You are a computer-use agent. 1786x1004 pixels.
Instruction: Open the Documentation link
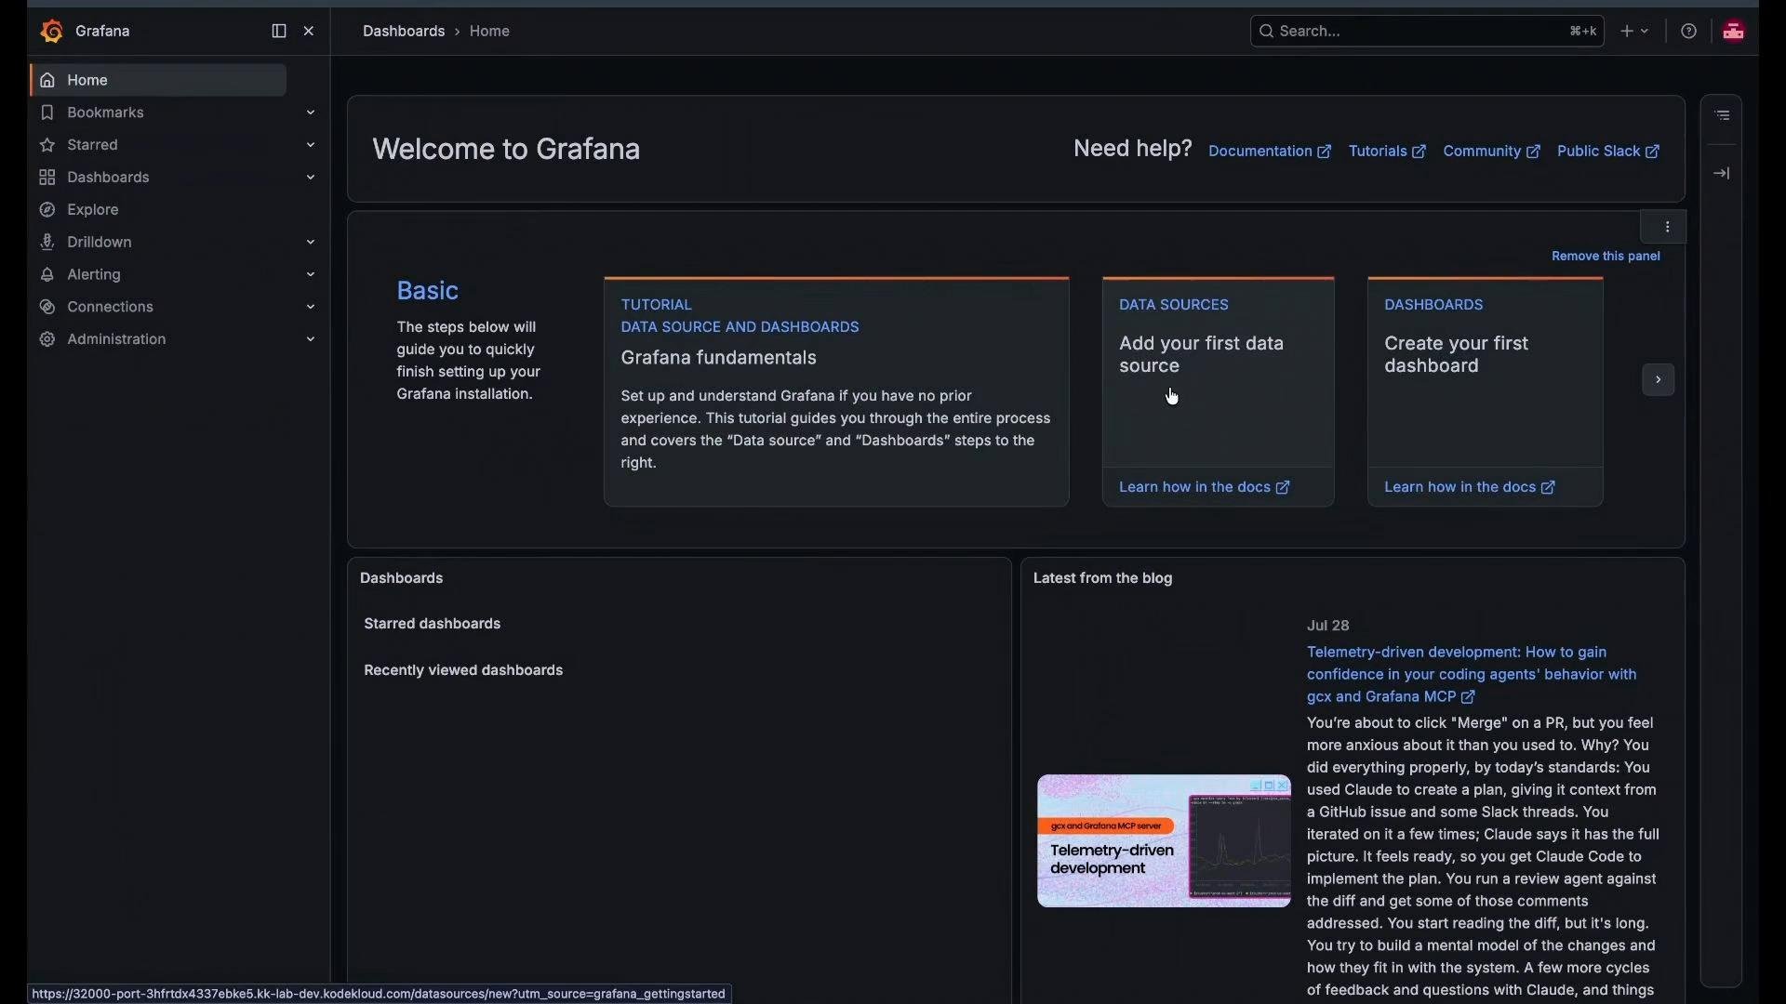1271,152
